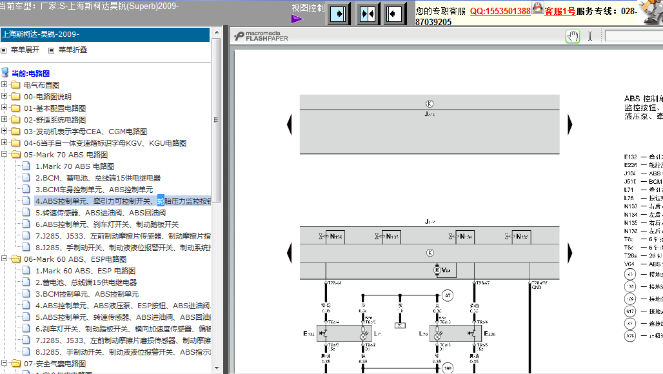The image size is (663, 374).
Task: Open 5.ABS控制单元、转速传感器、ABS进油阀
Action: point(123,317)
